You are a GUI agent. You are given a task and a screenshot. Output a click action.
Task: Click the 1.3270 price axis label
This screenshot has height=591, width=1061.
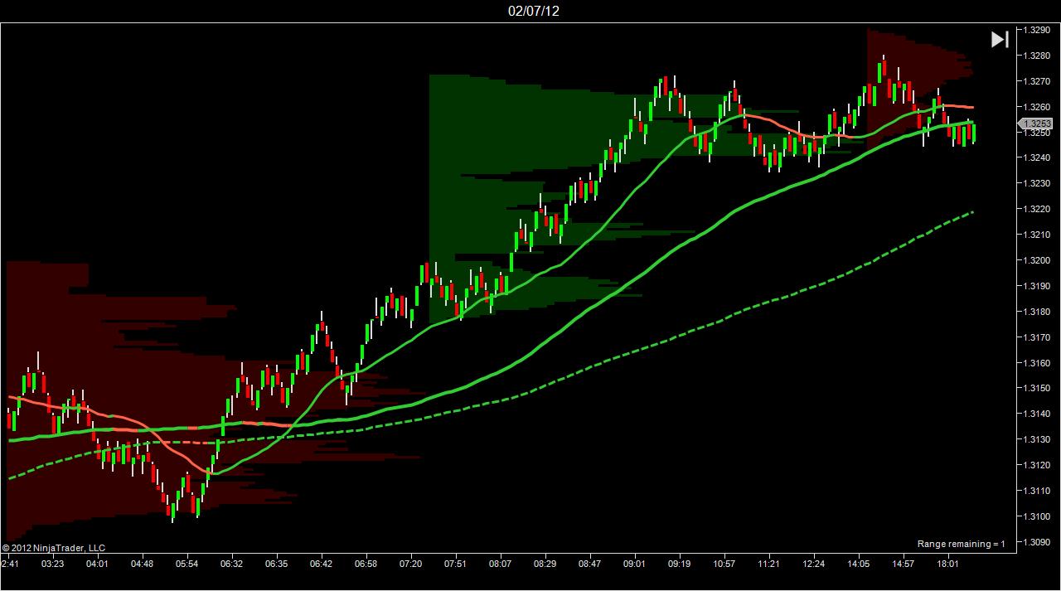[1037, 81]
